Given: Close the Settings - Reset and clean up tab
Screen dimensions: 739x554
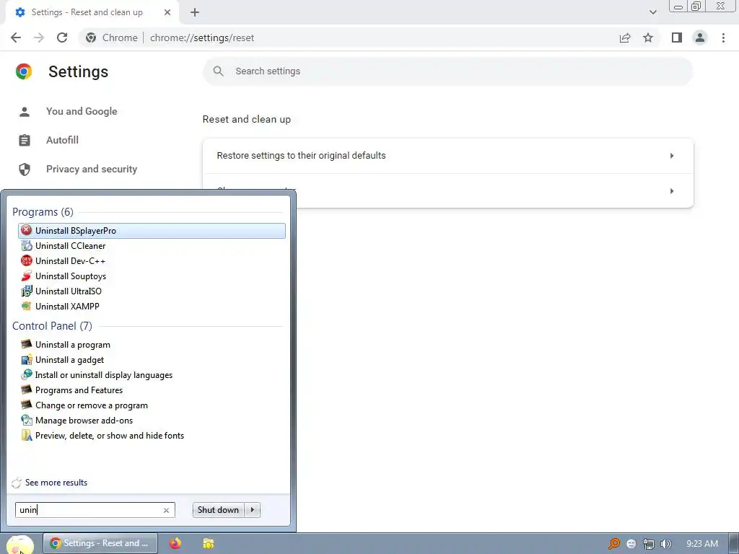Looking at the screenshot, I should 167,13.
